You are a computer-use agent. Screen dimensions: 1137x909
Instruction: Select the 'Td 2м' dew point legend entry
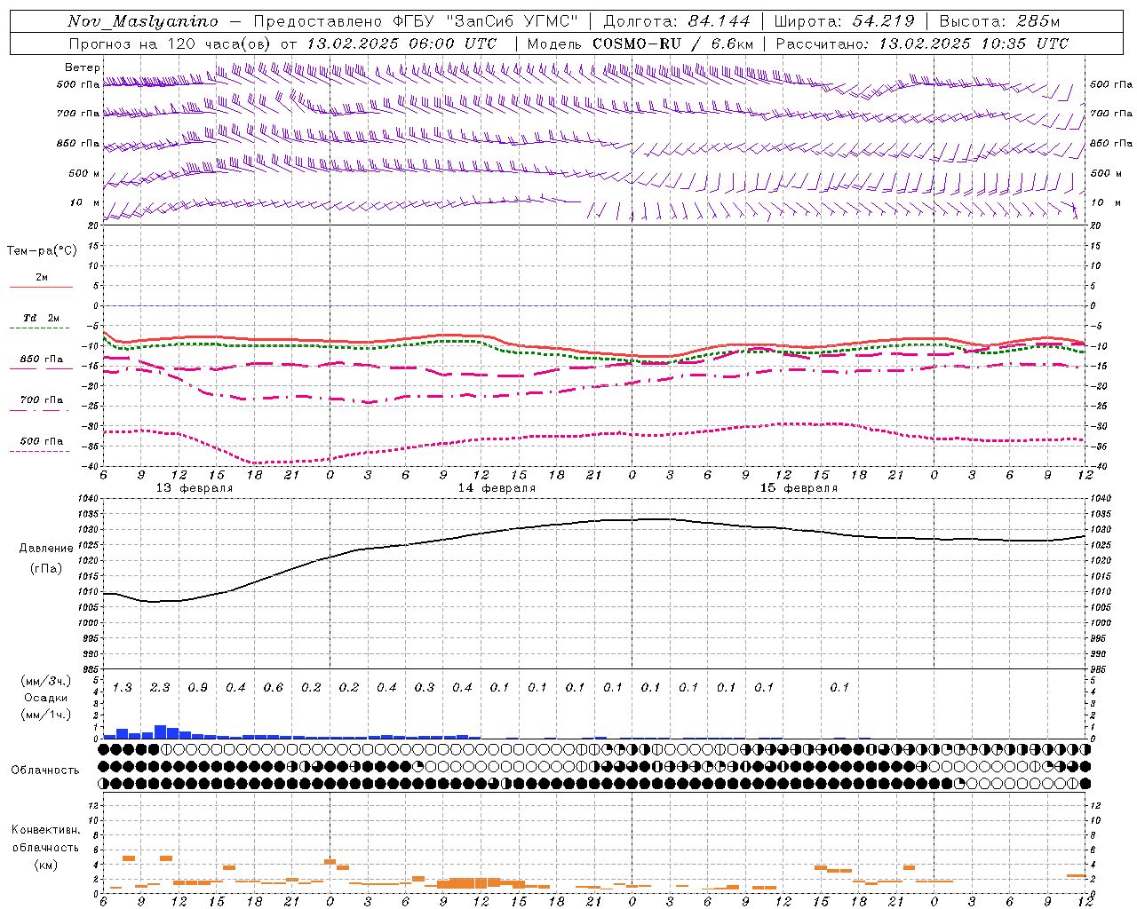[41, 318]
